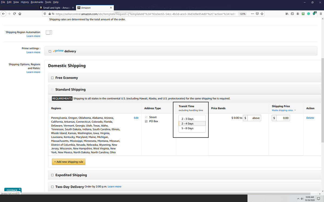
Task: Open the Tools menu
Action: [x=48, y=2]
